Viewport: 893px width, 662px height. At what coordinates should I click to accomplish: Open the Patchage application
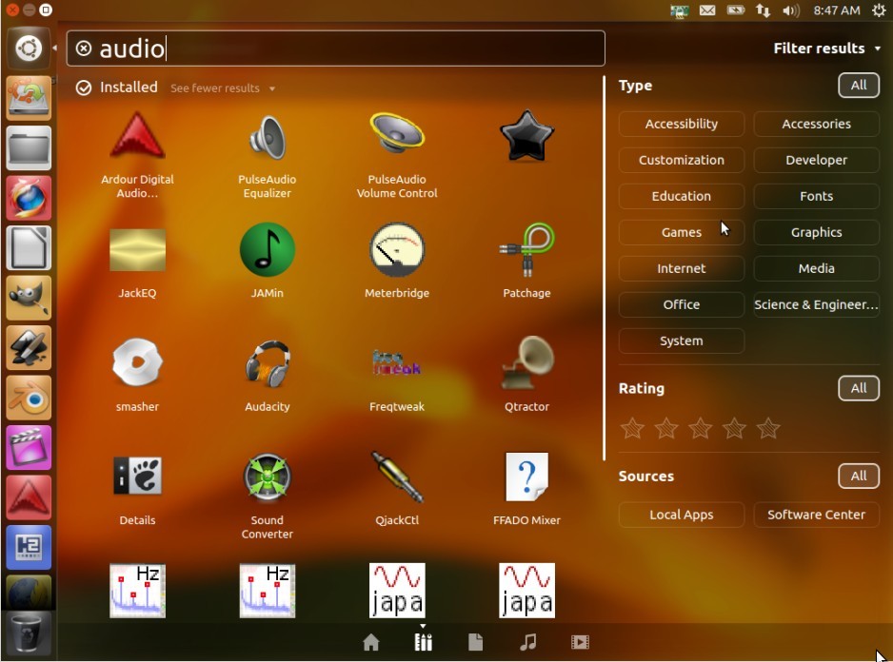[526, 261]
